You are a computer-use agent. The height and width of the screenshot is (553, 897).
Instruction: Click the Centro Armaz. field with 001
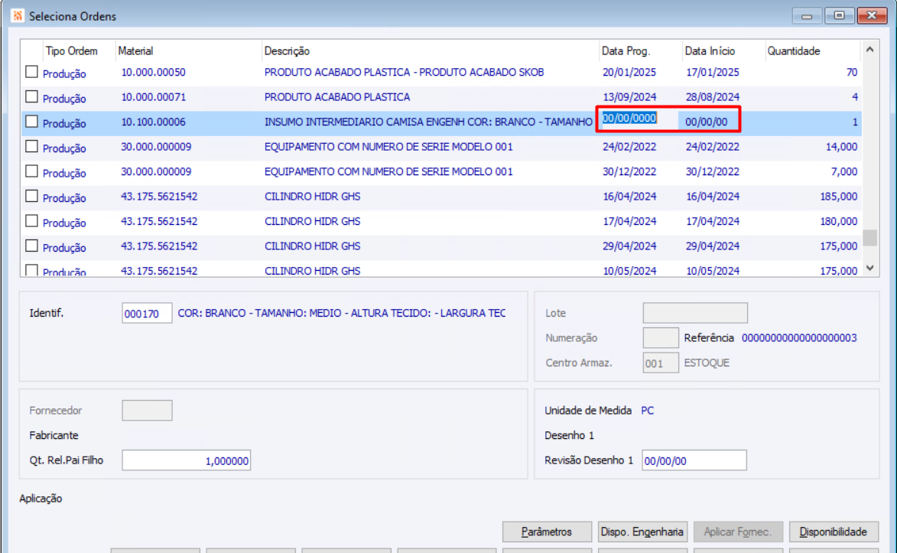point(661,363)
